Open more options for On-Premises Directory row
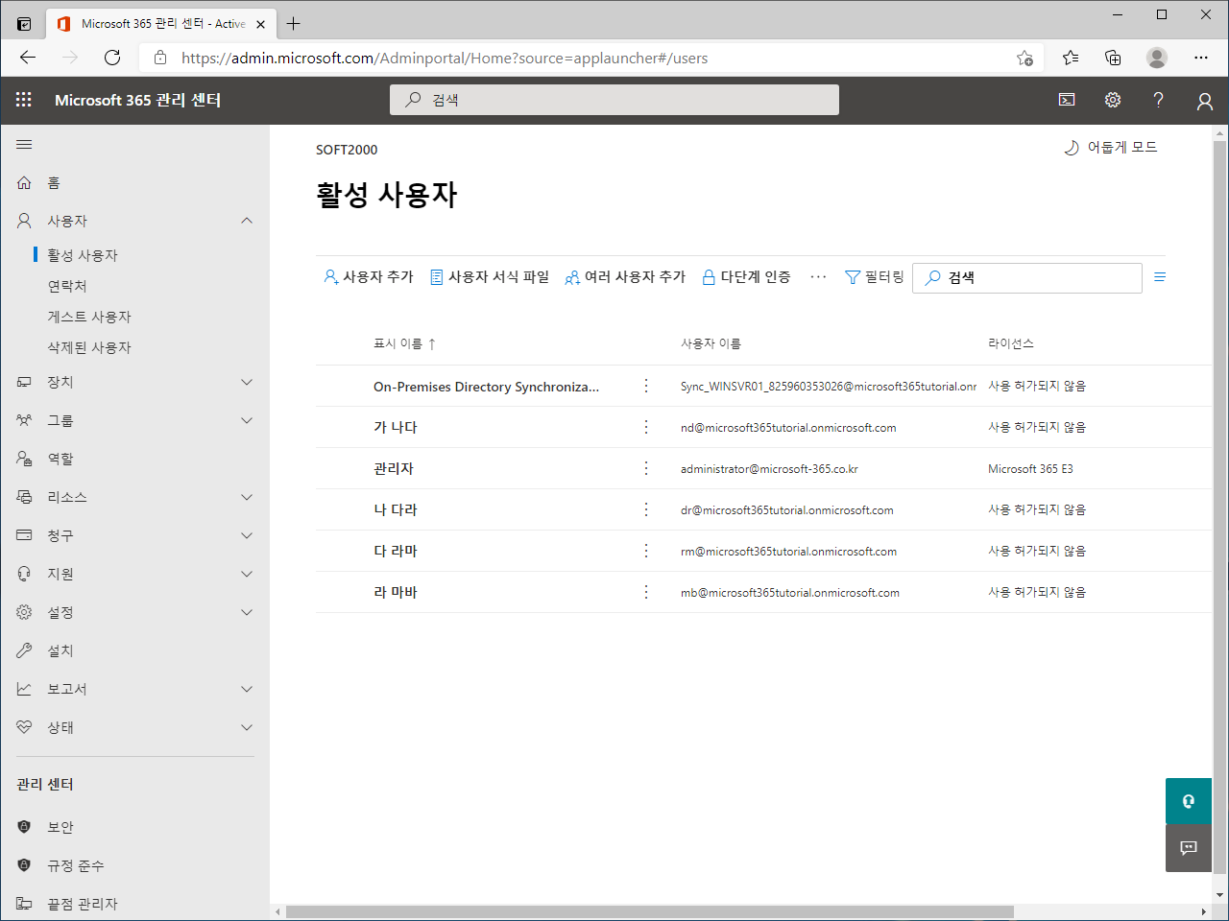1229x921 pixels. click(x=646, y=386)
